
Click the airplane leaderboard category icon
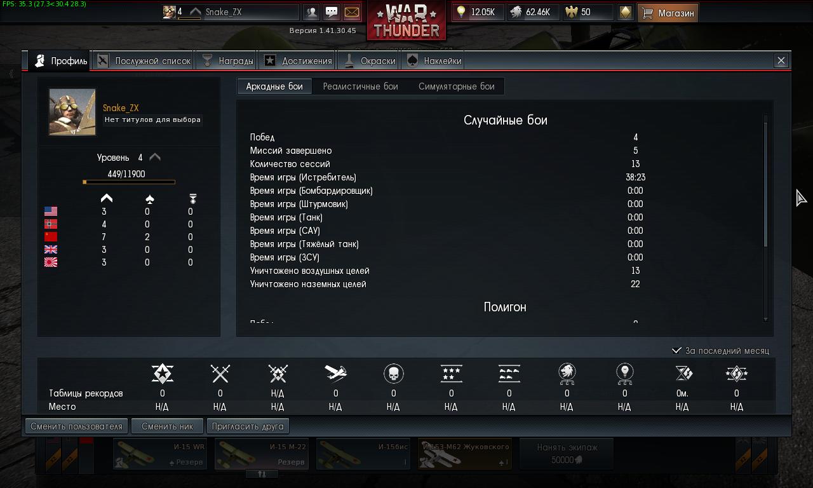(x=336, y=373)
